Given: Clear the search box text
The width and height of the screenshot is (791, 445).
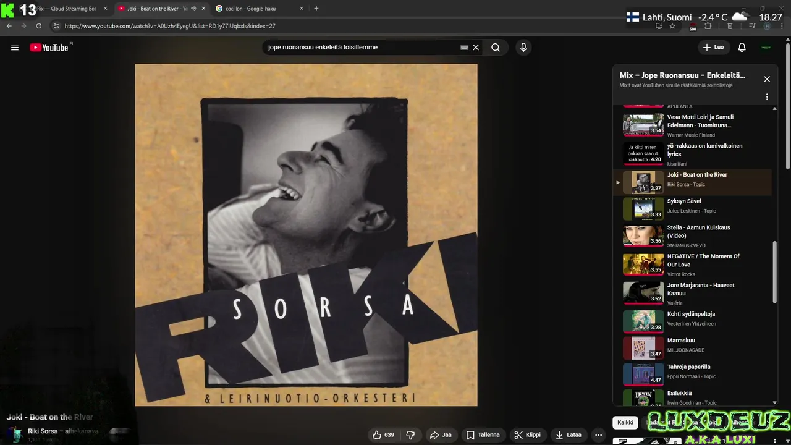Looking at the screenshot, I should click(x=476, y=48).
